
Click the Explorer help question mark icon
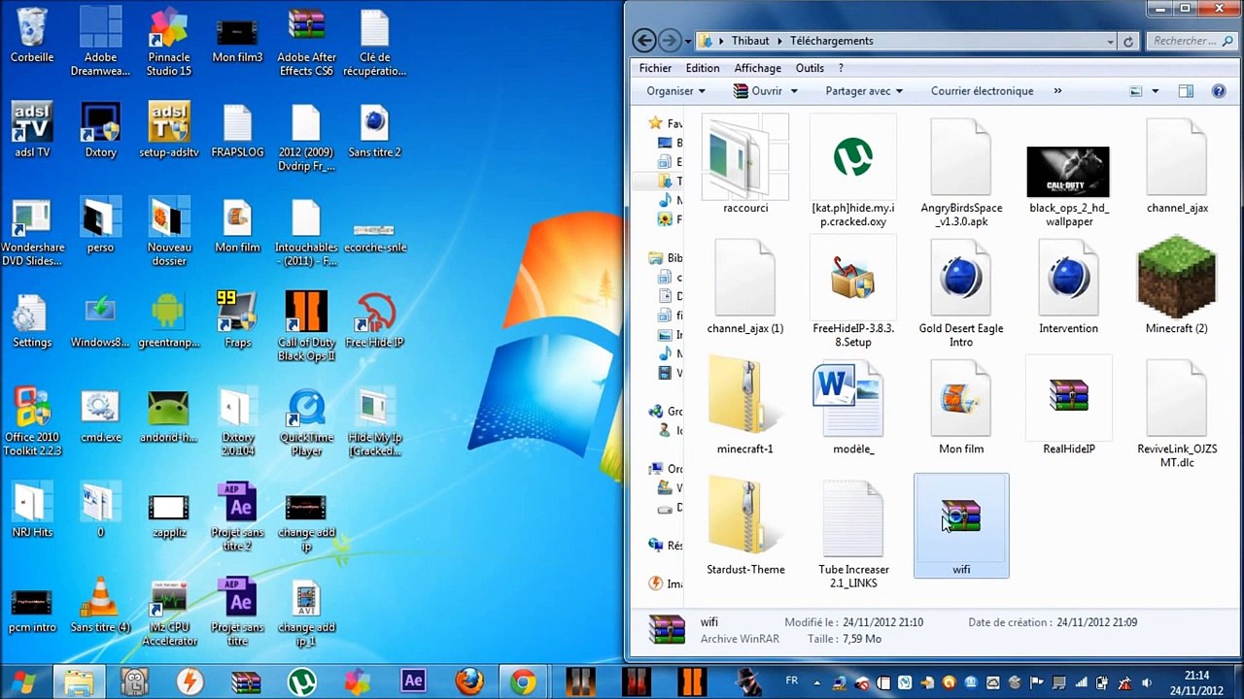pyautogui.click(x=1219, y=91)
